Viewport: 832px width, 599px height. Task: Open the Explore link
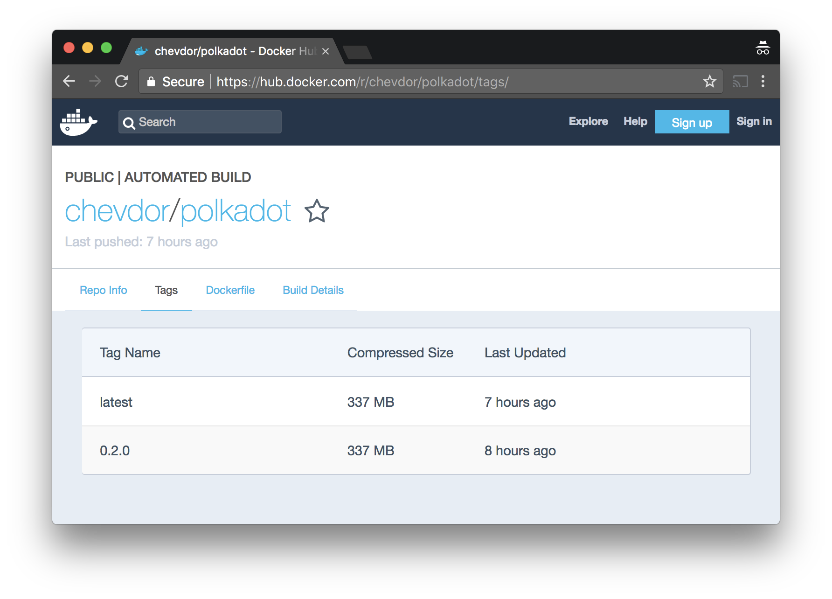coord(588,121)
